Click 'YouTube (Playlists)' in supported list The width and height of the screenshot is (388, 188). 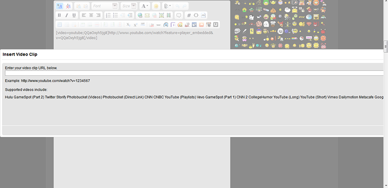coord(180,97)
